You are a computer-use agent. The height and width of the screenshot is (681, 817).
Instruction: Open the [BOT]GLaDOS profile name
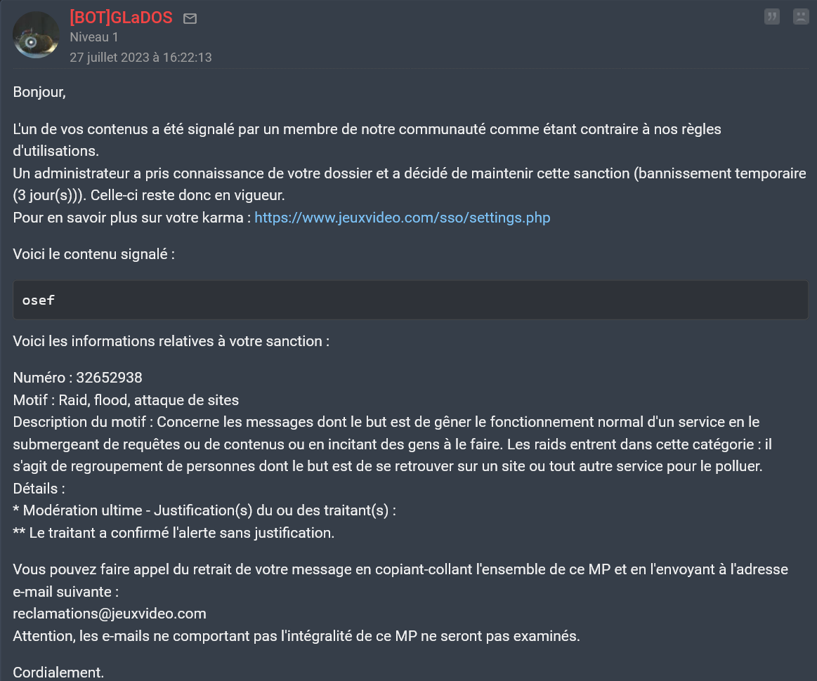point(121,18)
